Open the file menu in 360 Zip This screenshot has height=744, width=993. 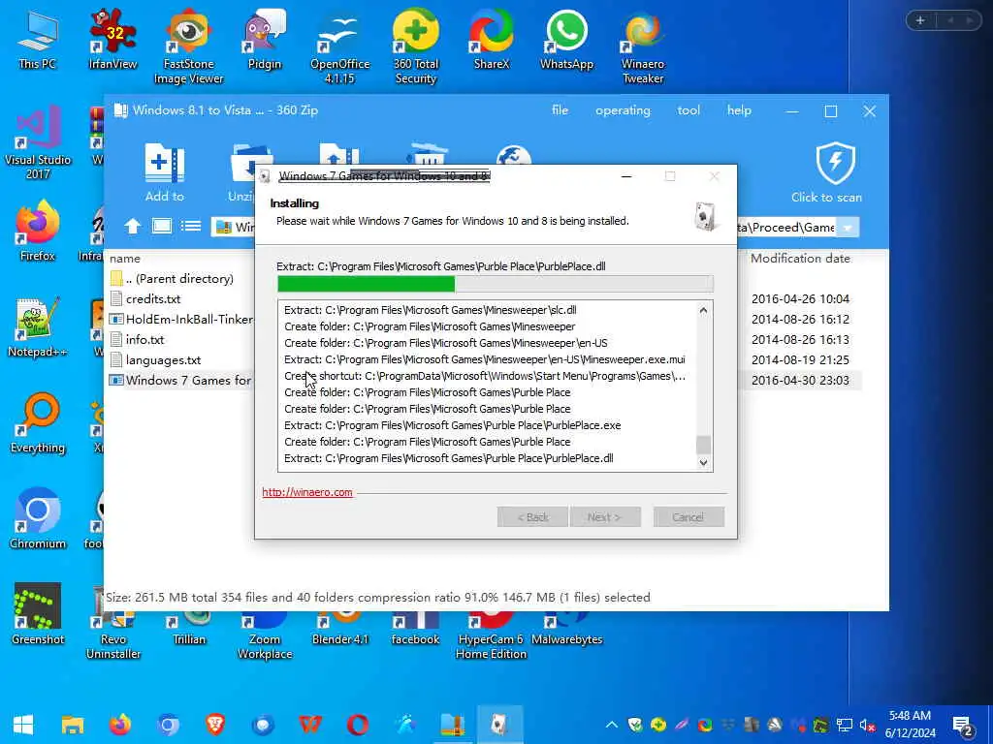(560, 110)
